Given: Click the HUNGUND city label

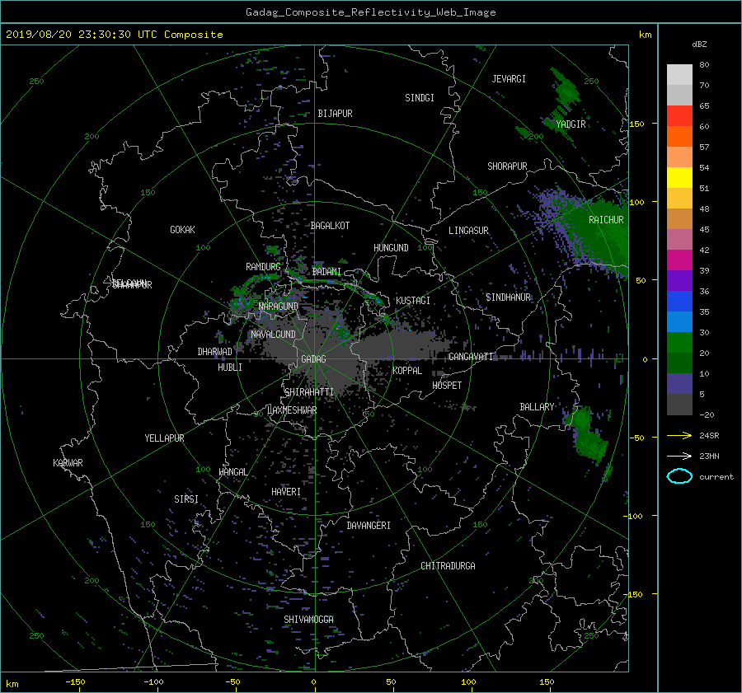Looking at the screenshot, I should point(391,248).
